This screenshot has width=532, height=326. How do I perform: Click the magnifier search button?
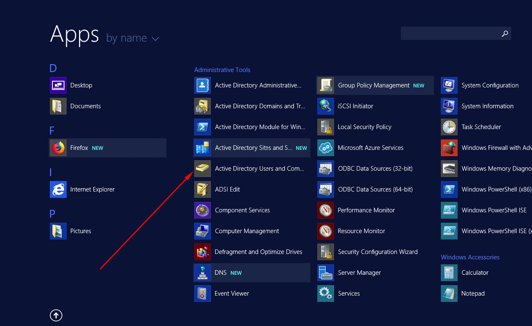tap(505, 34)
